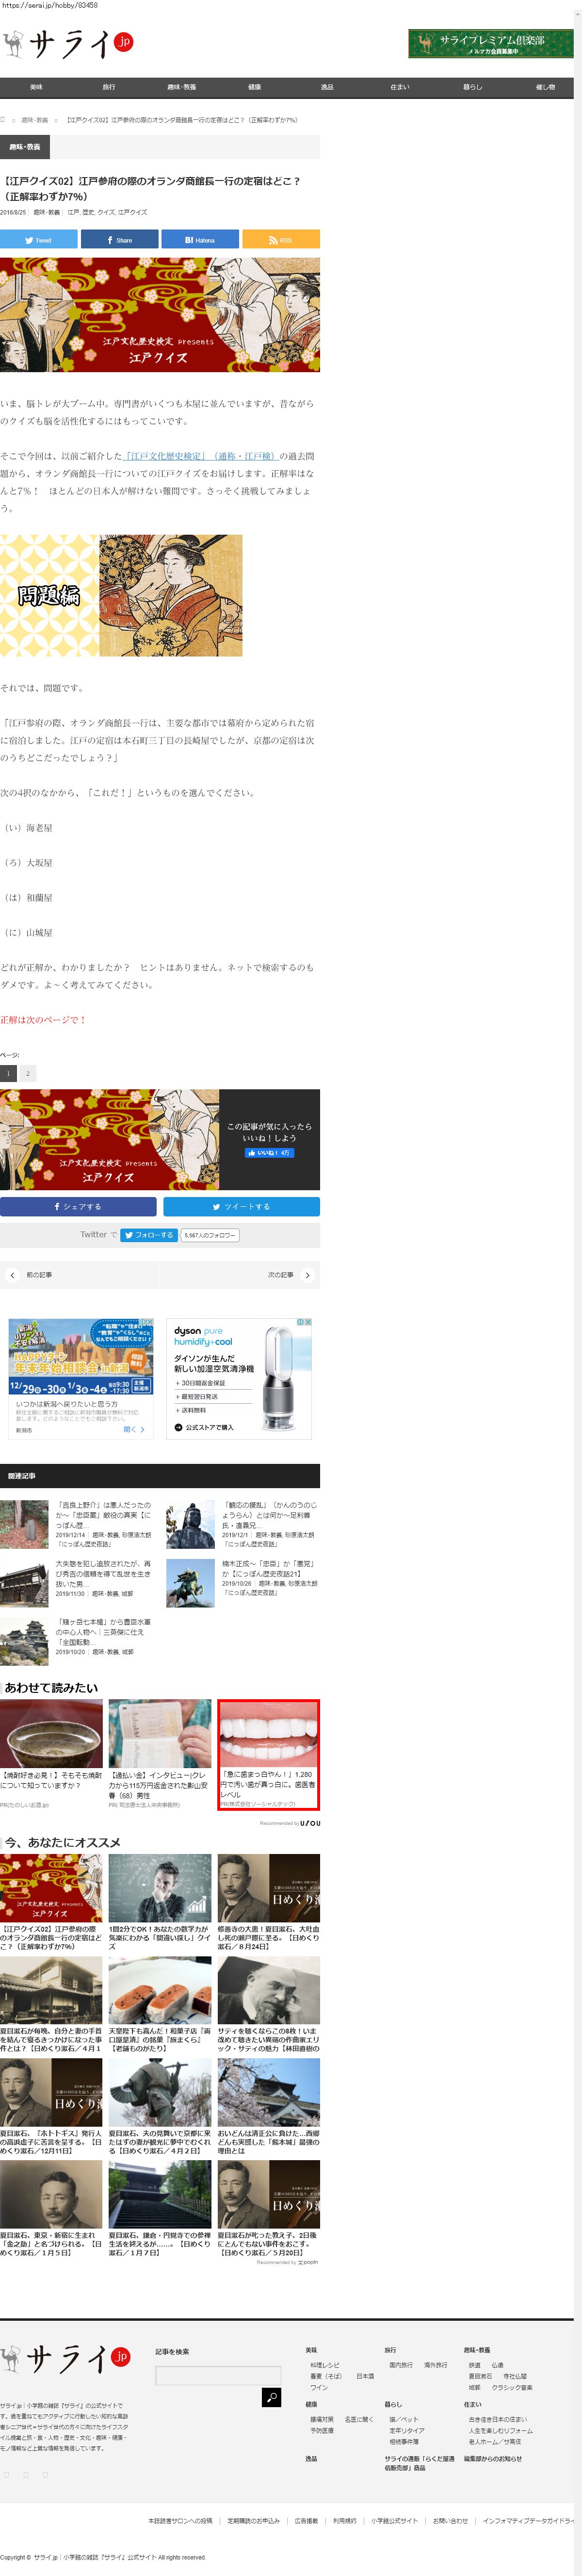This screenshot has width=582, height=2576.
Task: Click the search magnifier icon in footer
Action: pos(271,2397)
